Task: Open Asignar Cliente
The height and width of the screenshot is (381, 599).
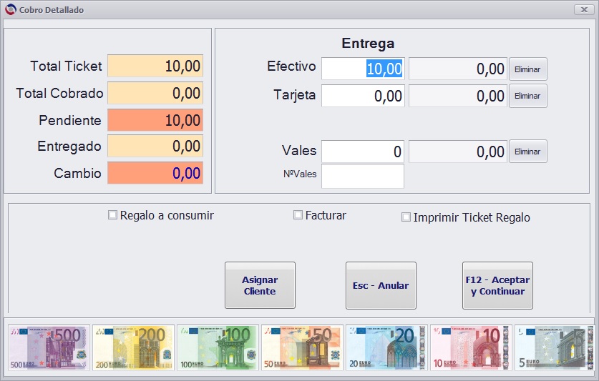Action: point(260,285)
